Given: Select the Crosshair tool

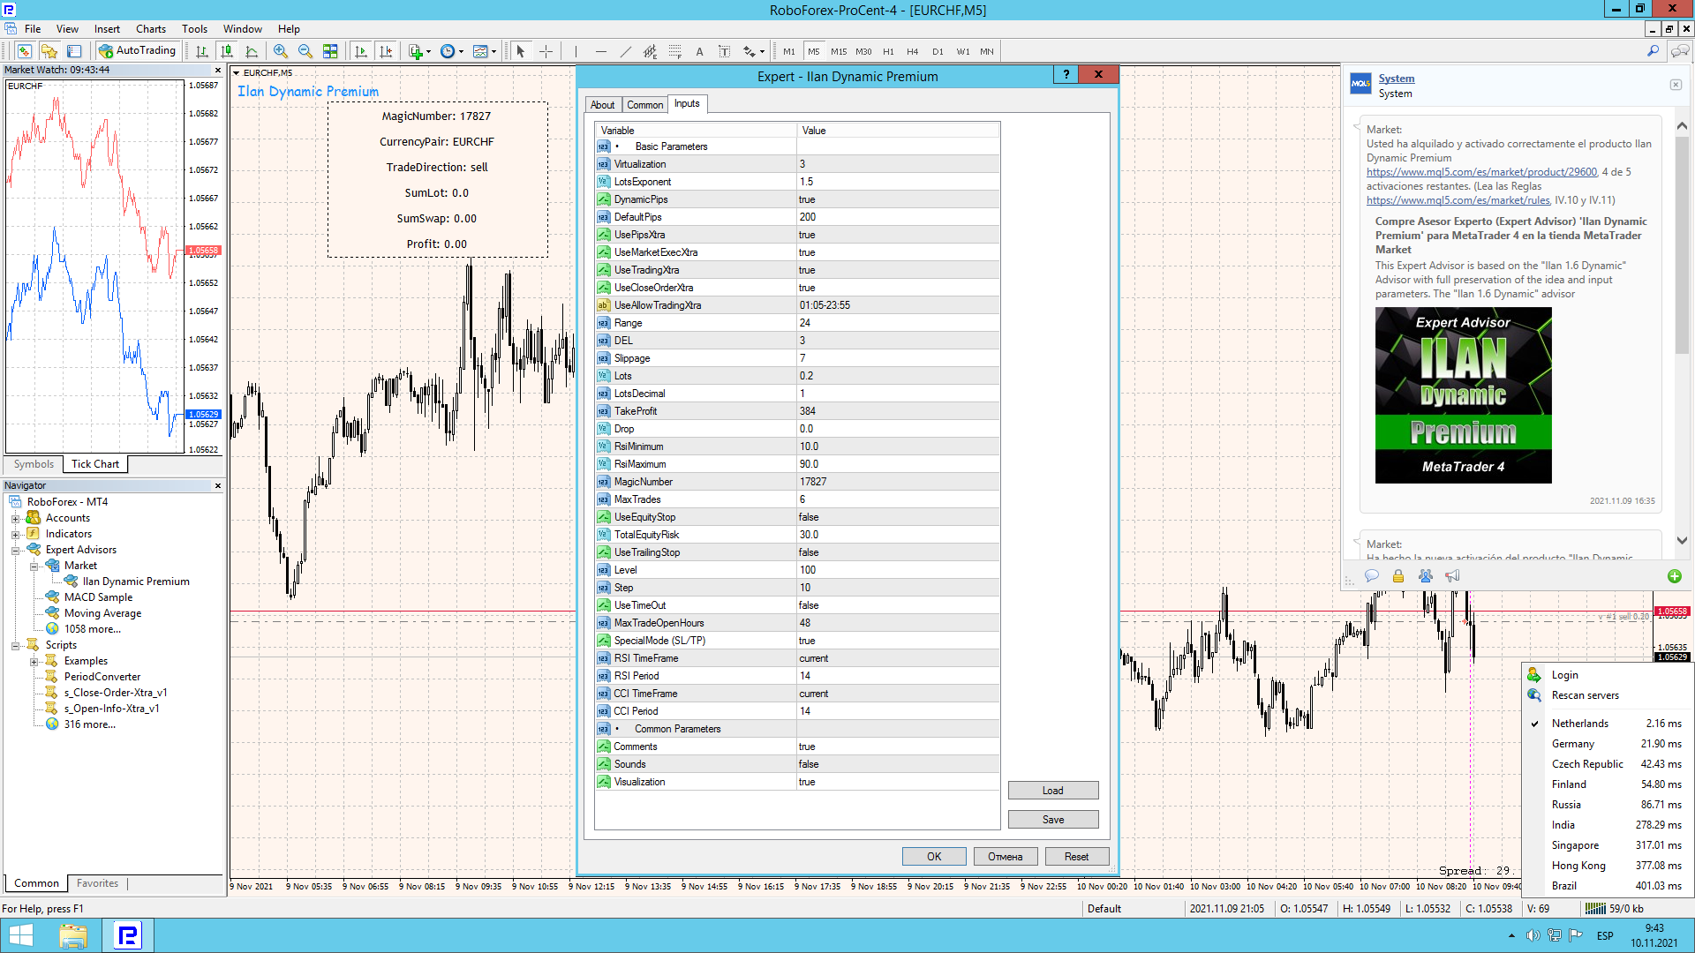Looking at the screenshot, I should coord(546,51).
